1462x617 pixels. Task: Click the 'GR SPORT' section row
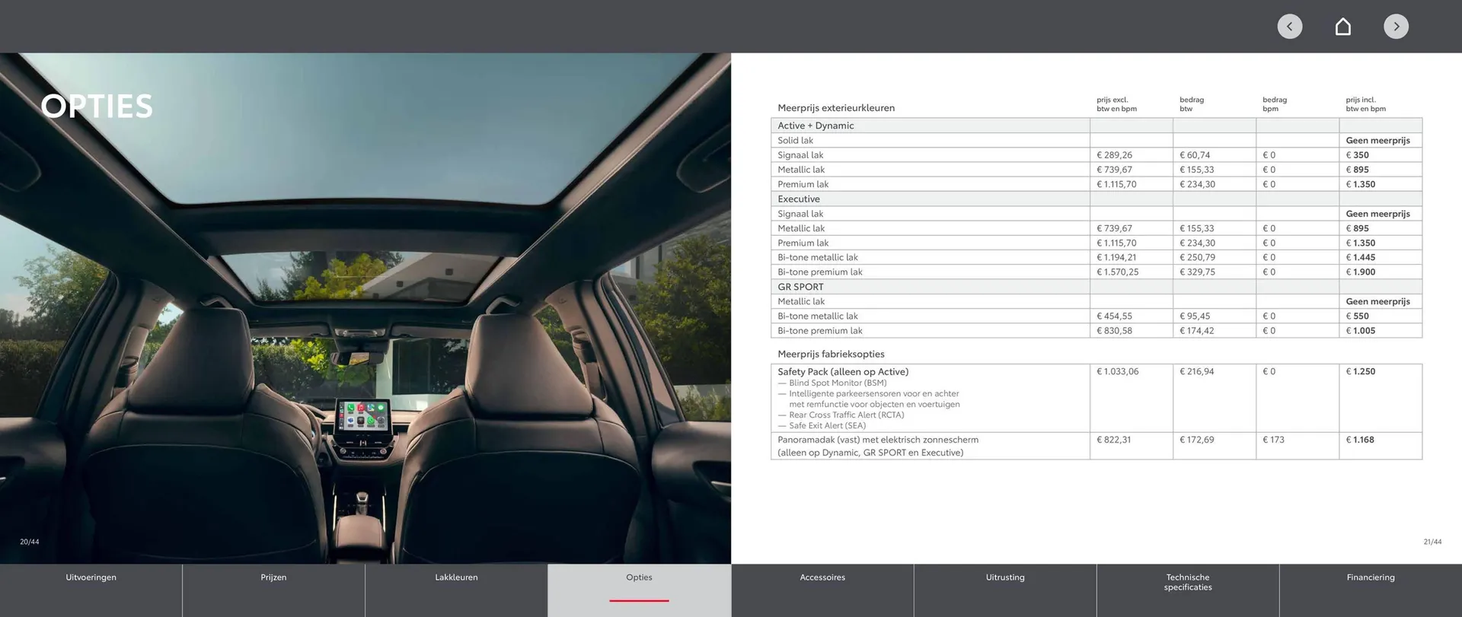1096,287
